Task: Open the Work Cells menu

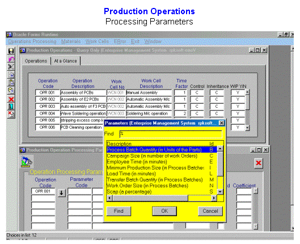Action: (97, 41)
